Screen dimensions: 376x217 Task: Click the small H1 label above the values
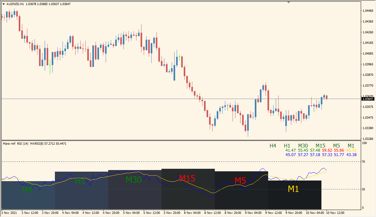(287, 146)
